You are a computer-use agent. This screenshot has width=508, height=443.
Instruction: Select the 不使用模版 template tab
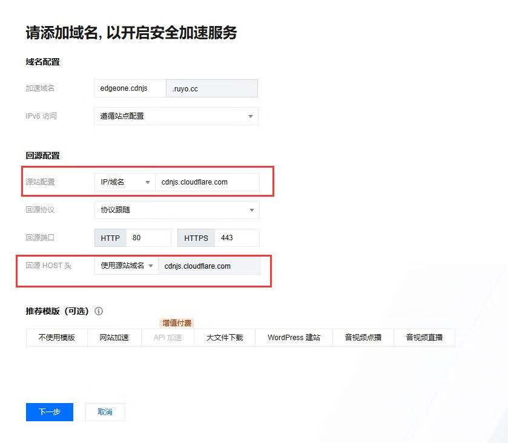[x=56, y=337]
